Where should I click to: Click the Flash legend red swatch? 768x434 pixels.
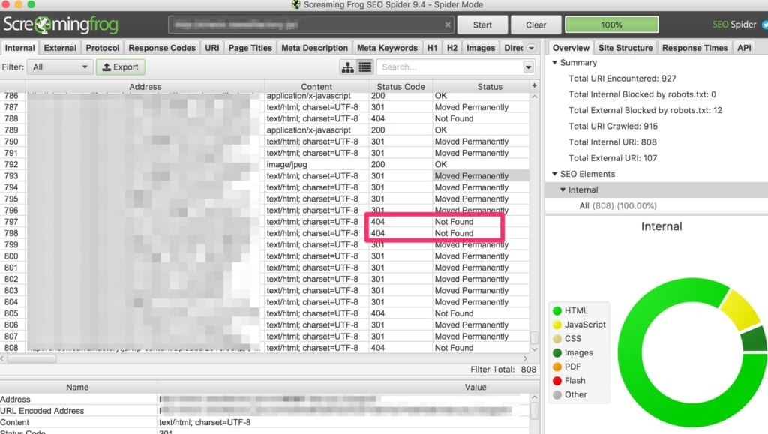point(557,380)
